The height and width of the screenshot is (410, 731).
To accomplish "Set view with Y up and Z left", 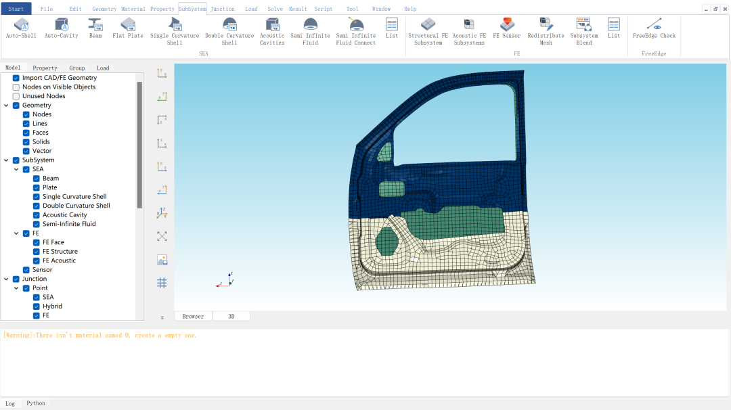I will pyautogui.click(x=162, y=189).
